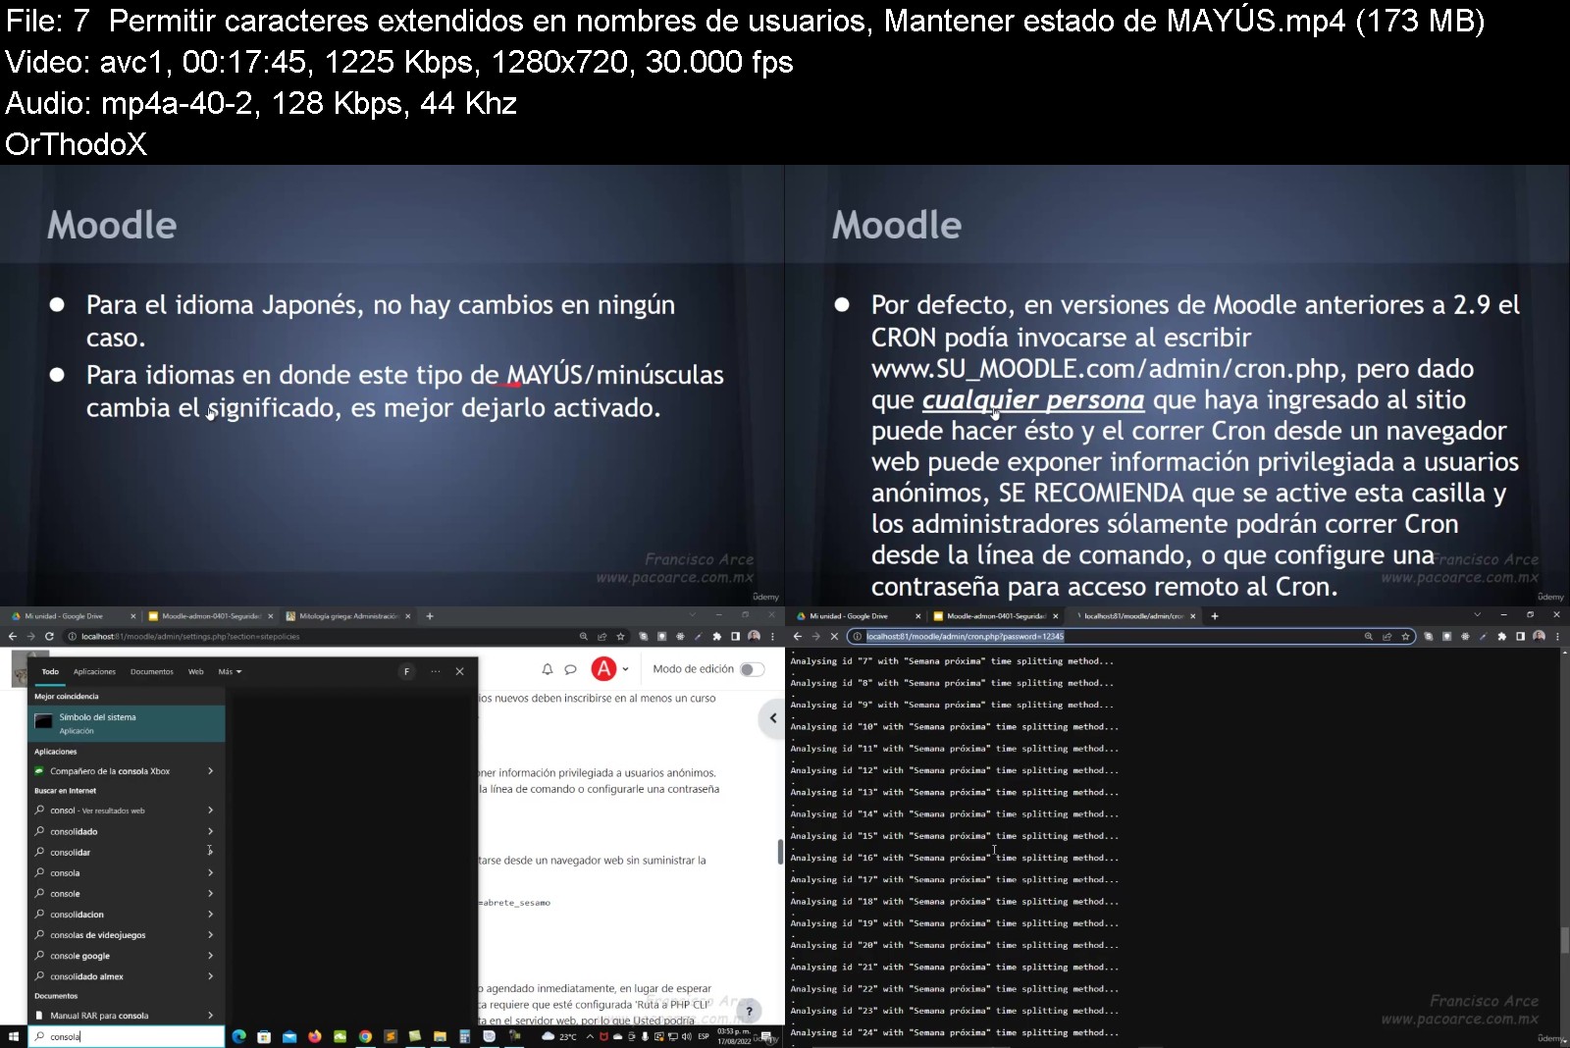Expand the 'consolidado' search suggestion arrow
This screenshot has width=1570, height=1048.
click(210, 831)
